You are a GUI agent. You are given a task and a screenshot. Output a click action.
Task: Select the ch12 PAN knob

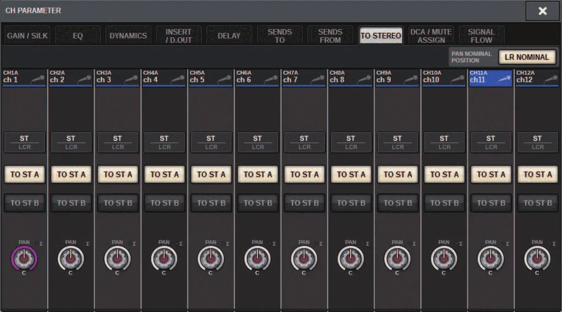(537, 258)
